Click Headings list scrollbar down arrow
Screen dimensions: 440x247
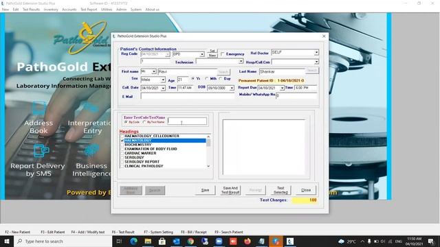(208, 166)
